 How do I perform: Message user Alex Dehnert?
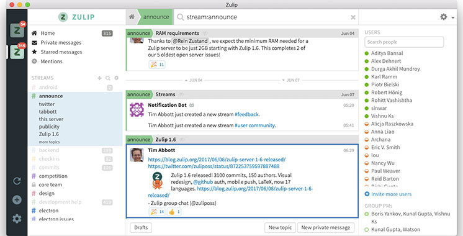[x=386, y=61]
